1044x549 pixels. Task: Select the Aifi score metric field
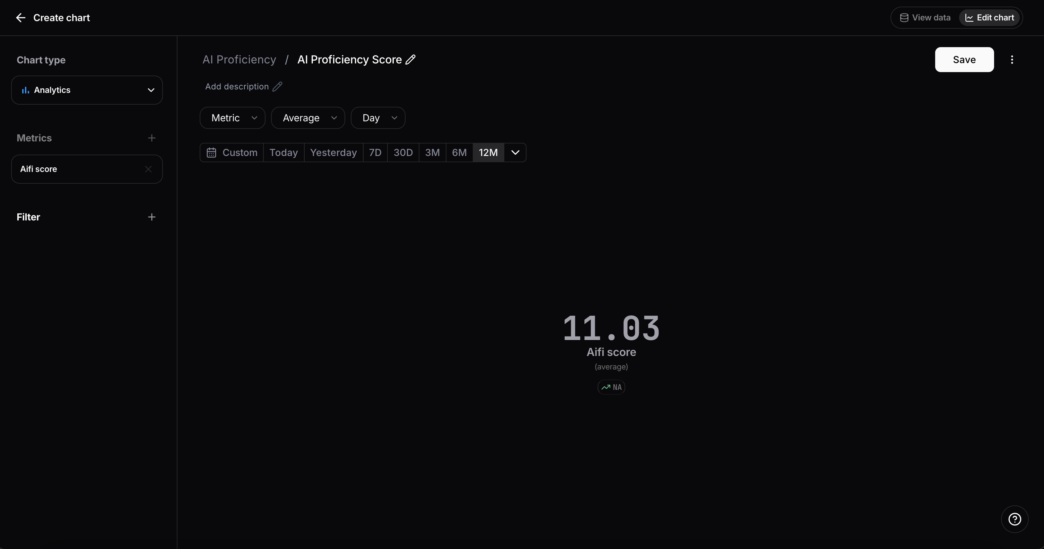tap(87, 169)
